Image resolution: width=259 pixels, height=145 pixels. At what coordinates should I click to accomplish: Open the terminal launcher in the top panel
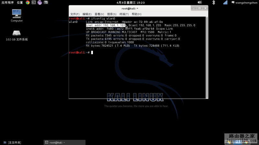34,3
